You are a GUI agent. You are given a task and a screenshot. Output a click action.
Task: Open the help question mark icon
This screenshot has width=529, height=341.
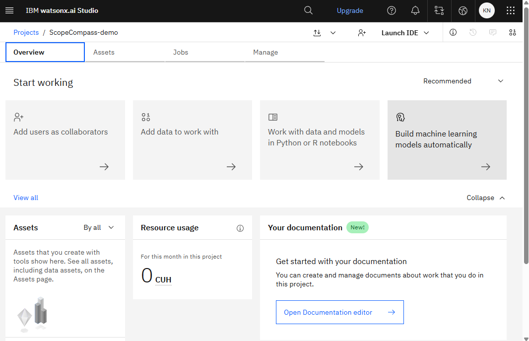(392, 10)
